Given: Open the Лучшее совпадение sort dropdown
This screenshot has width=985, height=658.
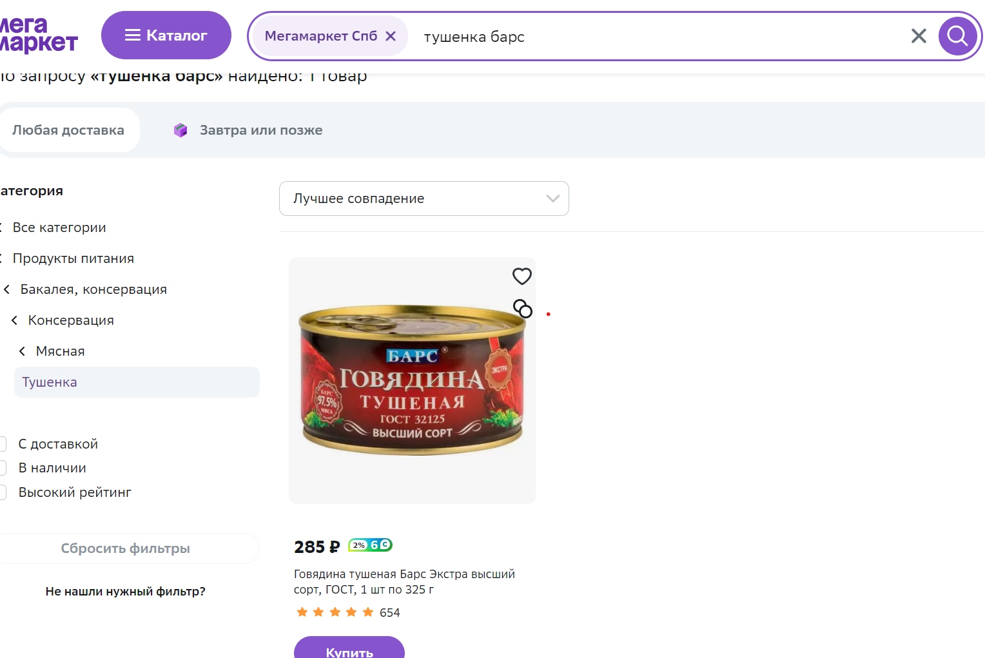Looking at the screenshot, I should pos(424,198).
